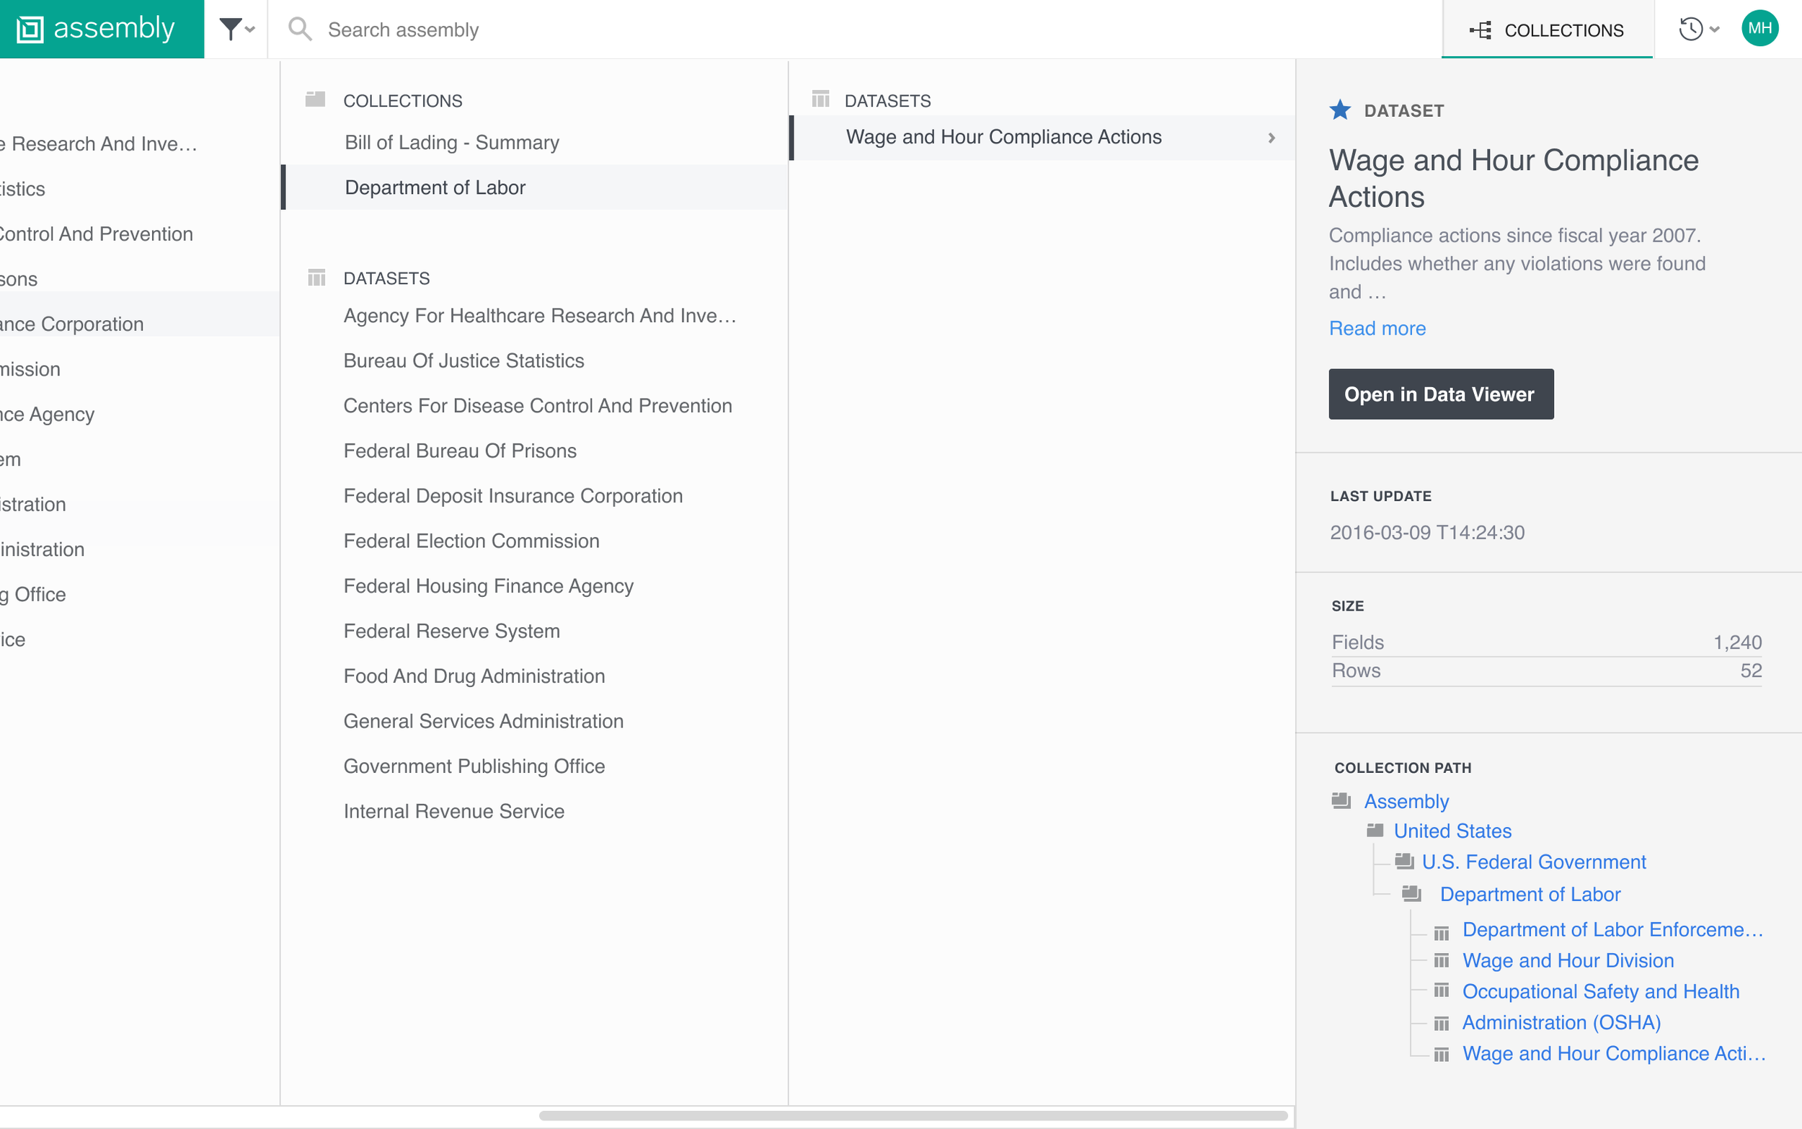1802x1129 pixels.
Task: Follow U.S. Federal Government path link
Action: tap(1533, 862)
